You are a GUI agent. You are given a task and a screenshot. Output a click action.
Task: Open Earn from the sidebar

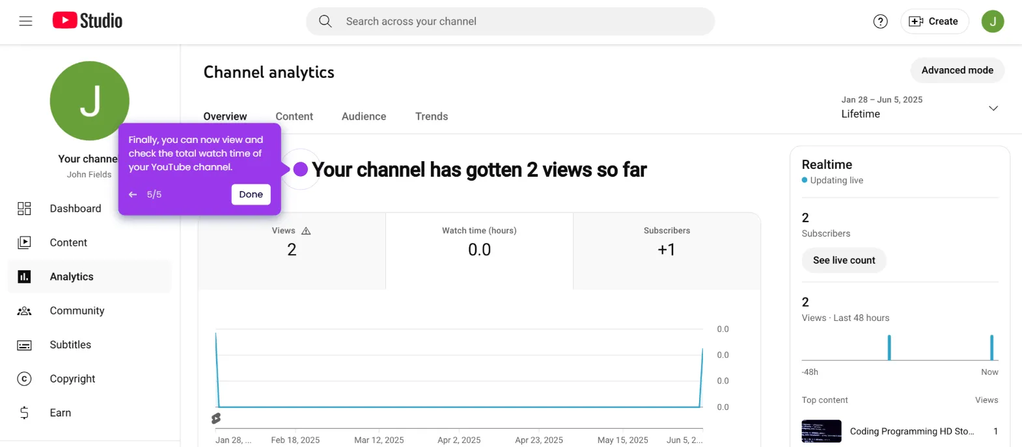[90, 413]
